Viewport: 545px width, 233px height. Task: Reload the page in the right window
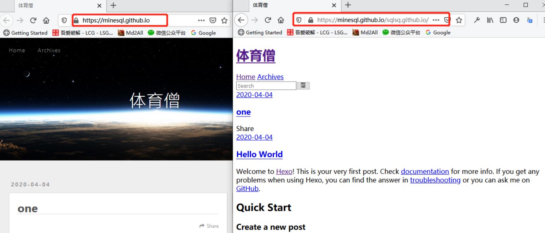268,20
